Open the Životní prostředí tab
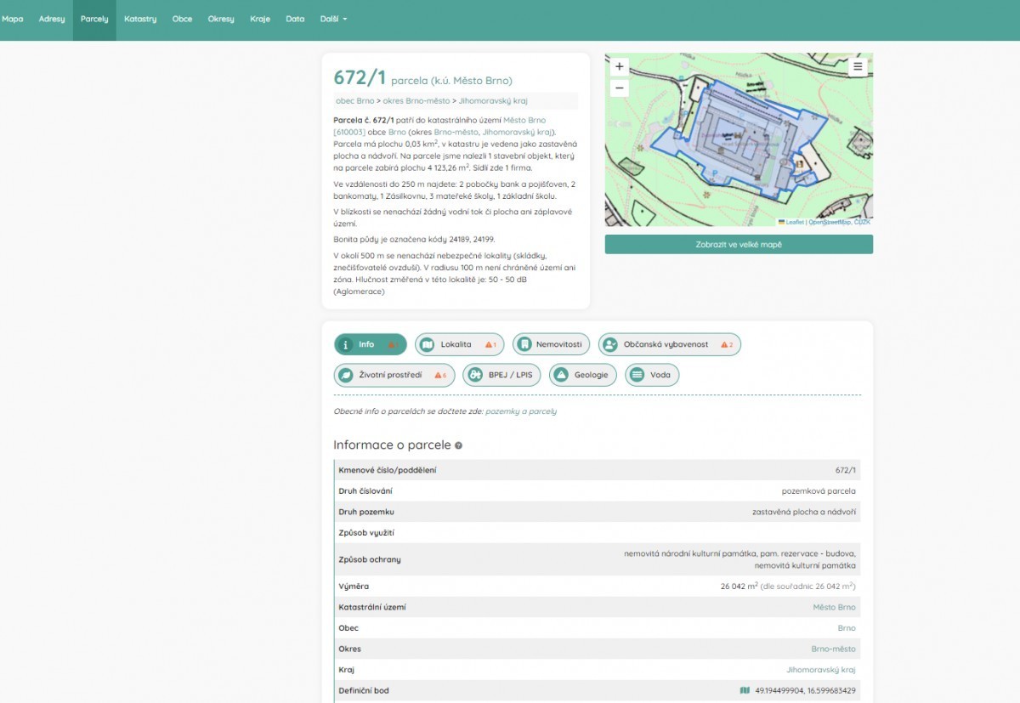This screenshot has height=703, width=1020. click(x=394, y=375)
